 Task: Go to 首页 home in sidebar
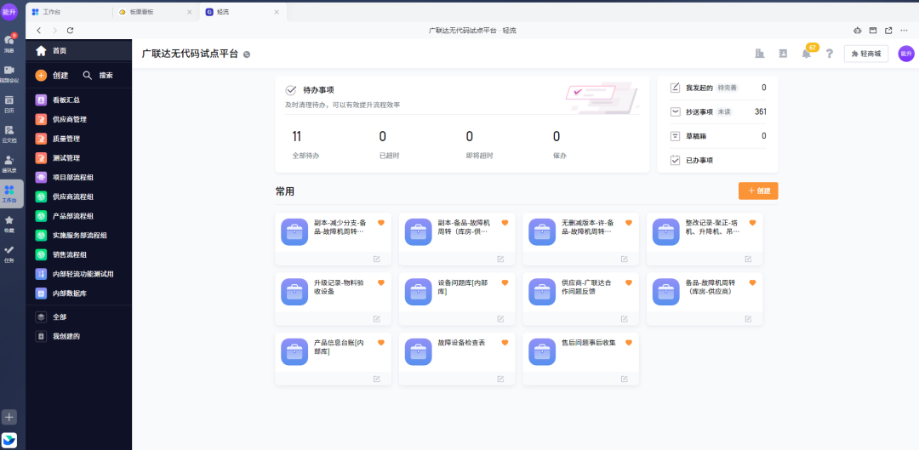(78, 51)
